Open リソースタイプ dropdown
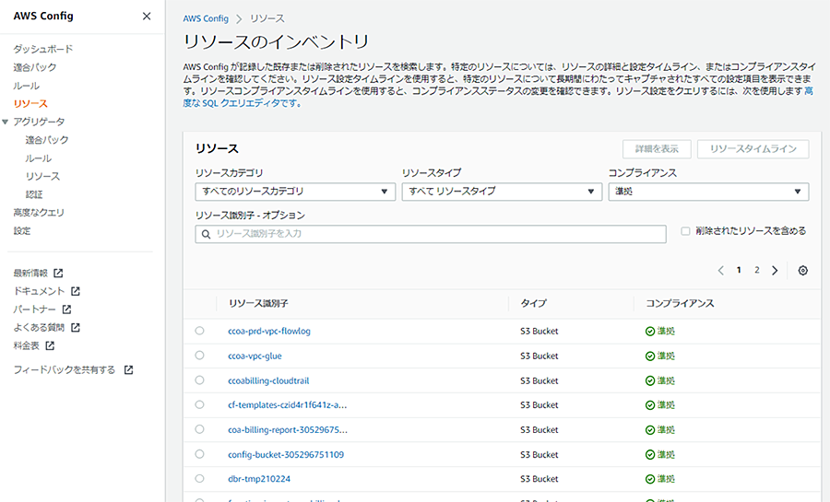This screenshot has width=830, height=502. [502, 192]
